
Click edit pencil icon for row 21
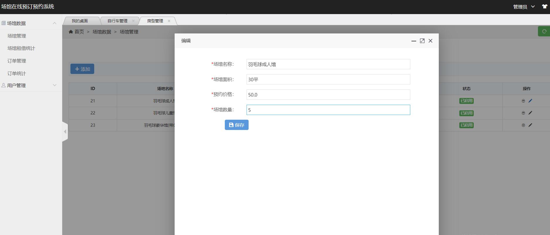(530, 101)
